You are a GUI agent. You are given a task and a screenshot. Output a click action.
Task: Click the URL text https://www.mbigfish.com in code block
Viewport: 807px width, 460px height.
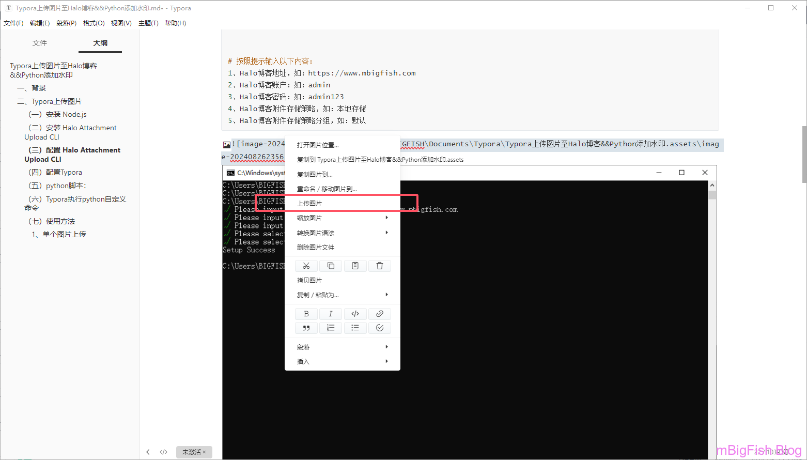coord(362,73)
